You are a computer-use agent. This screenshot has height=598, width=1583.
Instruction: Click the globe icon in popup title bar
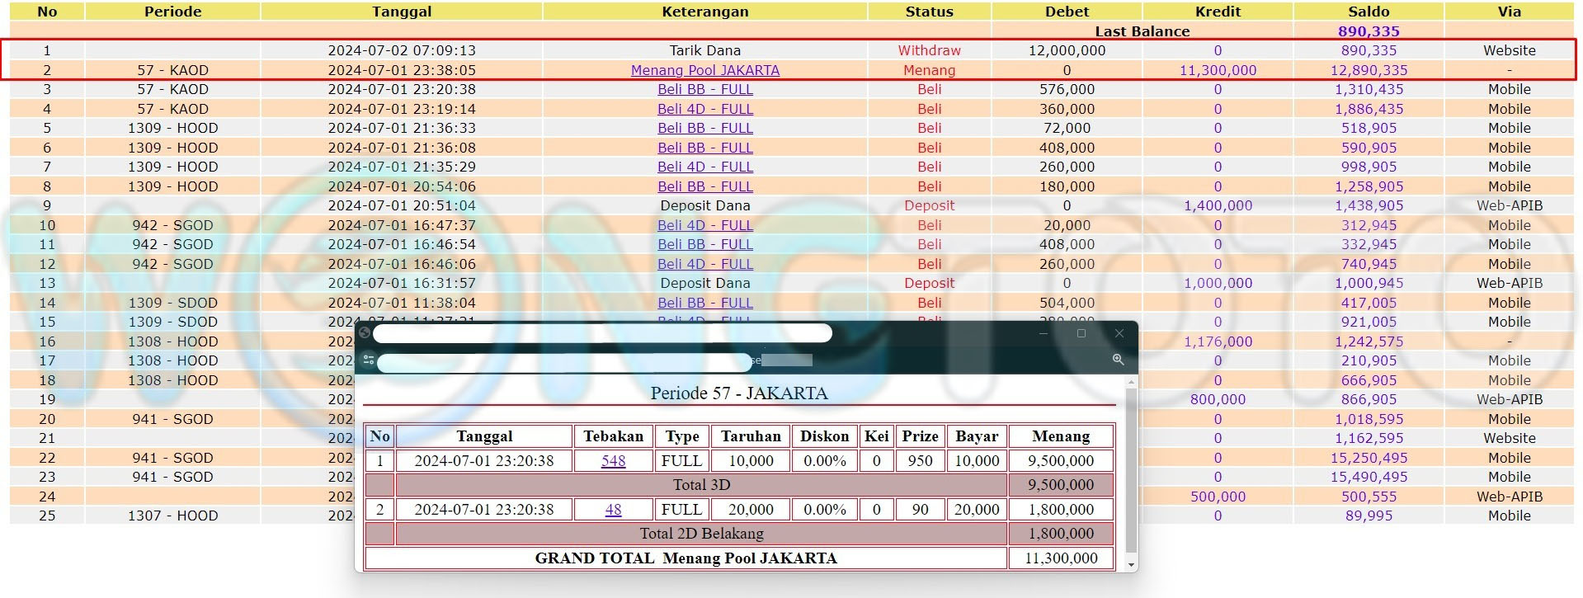pyautogui.click(x=365, y=333)
